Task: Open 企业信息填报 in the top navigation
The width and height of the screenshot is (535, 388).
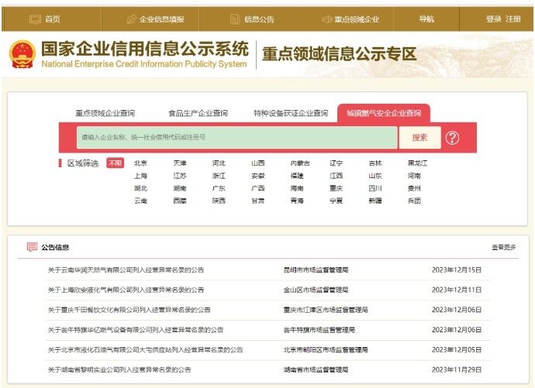Action: tap(156, 19)
